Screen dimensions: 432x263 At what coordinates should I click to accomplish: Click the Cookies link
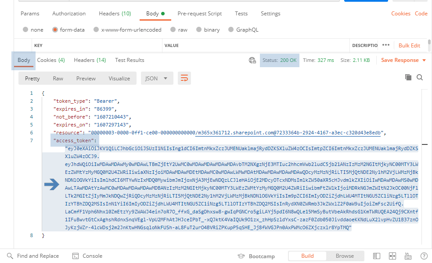400,14
